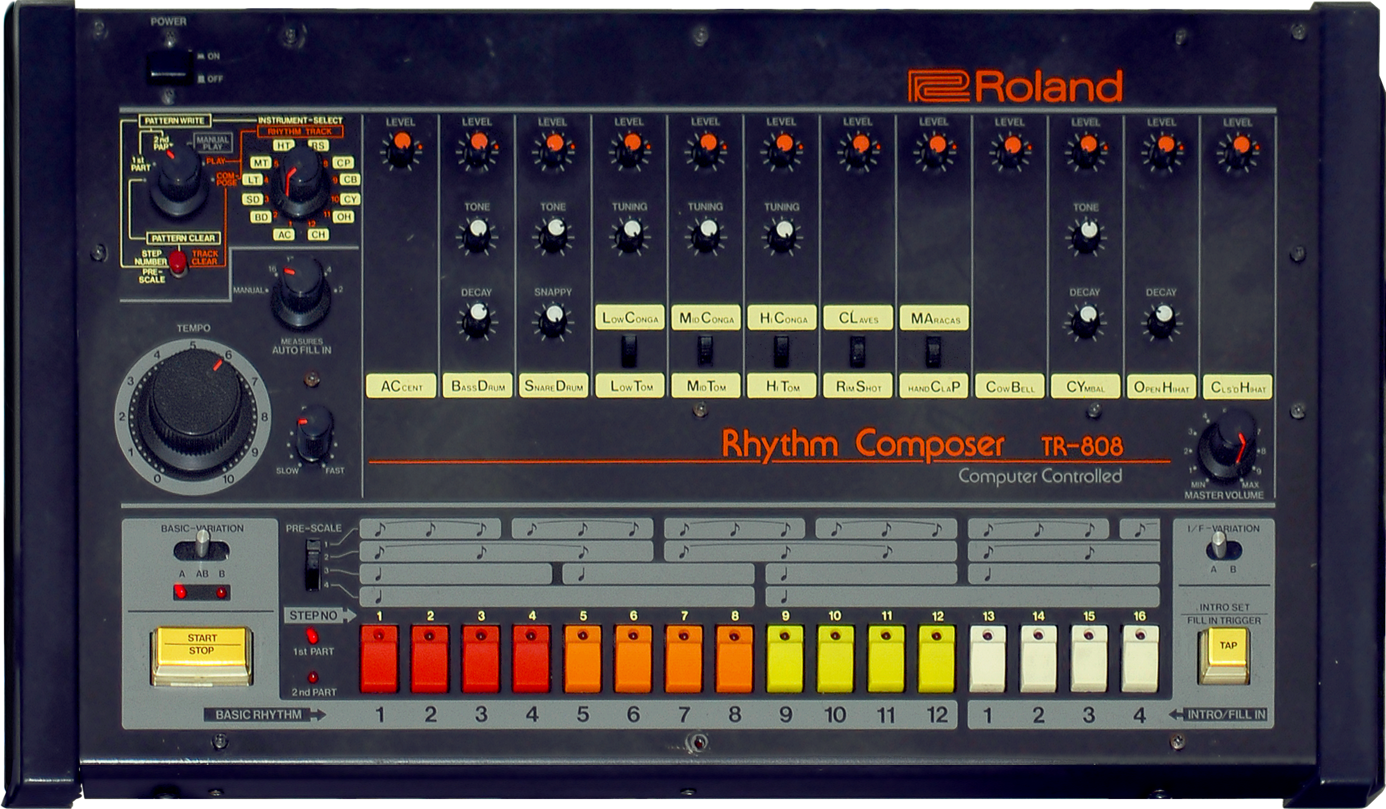Click the Cymbal level knob
Viewport: 1386px width, 809px height.
pyautogui.click(x=1087, y=150)
